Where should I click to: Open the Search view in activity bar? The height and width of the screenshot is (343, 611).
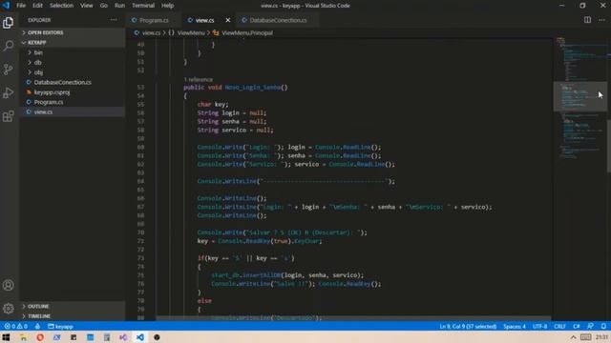click(x=9, y=46)
